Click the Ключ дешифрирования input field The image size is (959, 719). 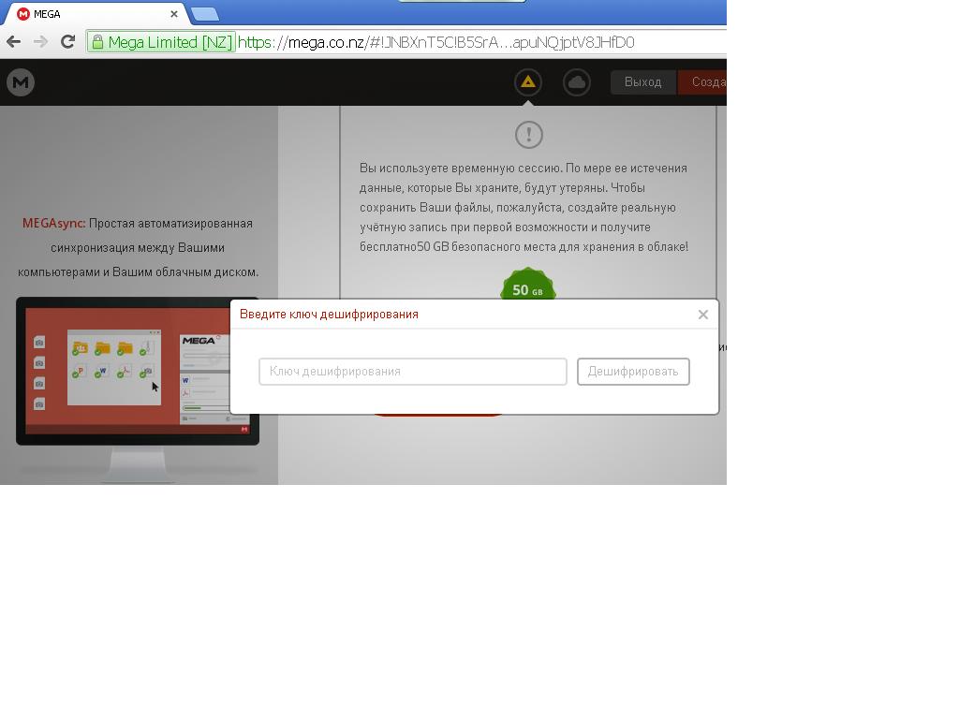tap(413, 372)
